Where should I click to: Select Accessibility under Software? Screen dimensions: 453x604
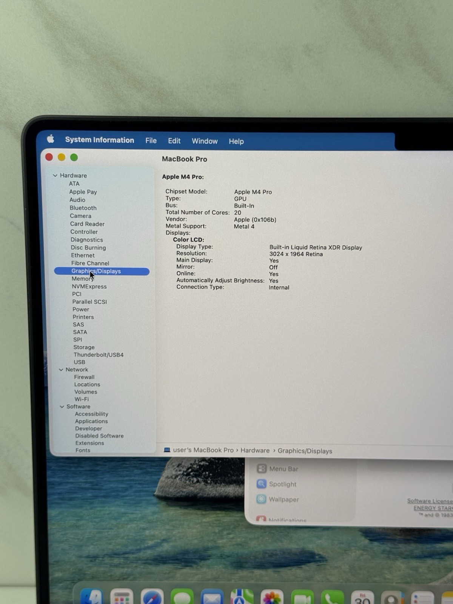click(x=91, y=414)
